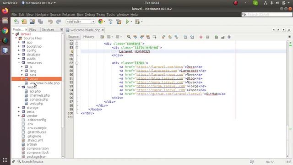Click the New File toolbar icon
This screenshot has height=165, width=293.
tap(16, 22)
